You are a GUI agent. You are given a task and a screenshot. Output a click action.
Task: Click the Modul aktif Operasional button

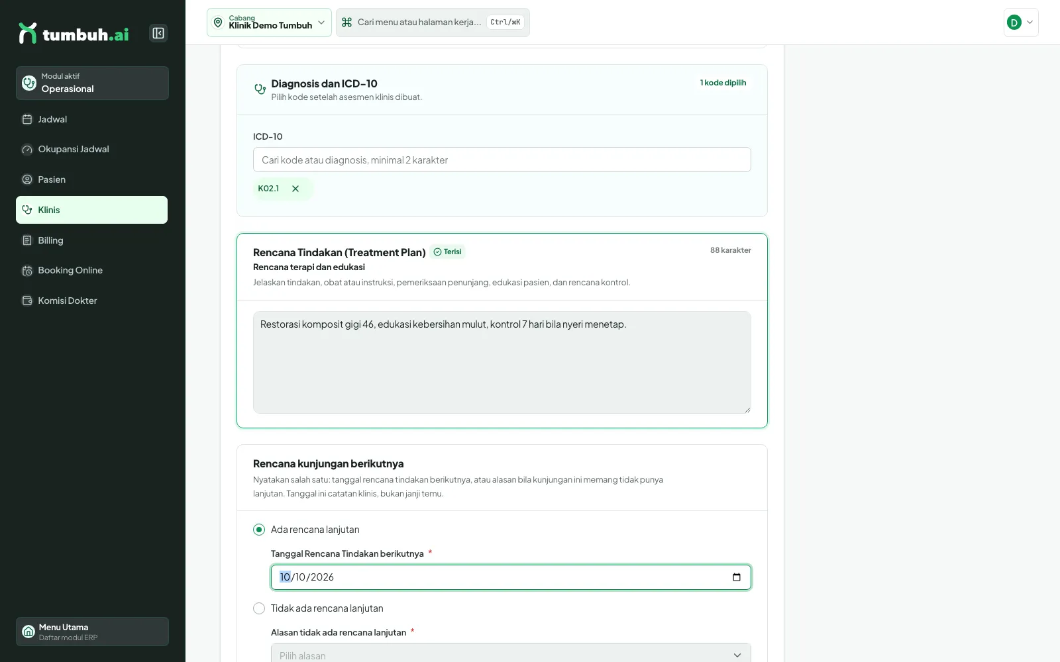click(x=92, y=83)
